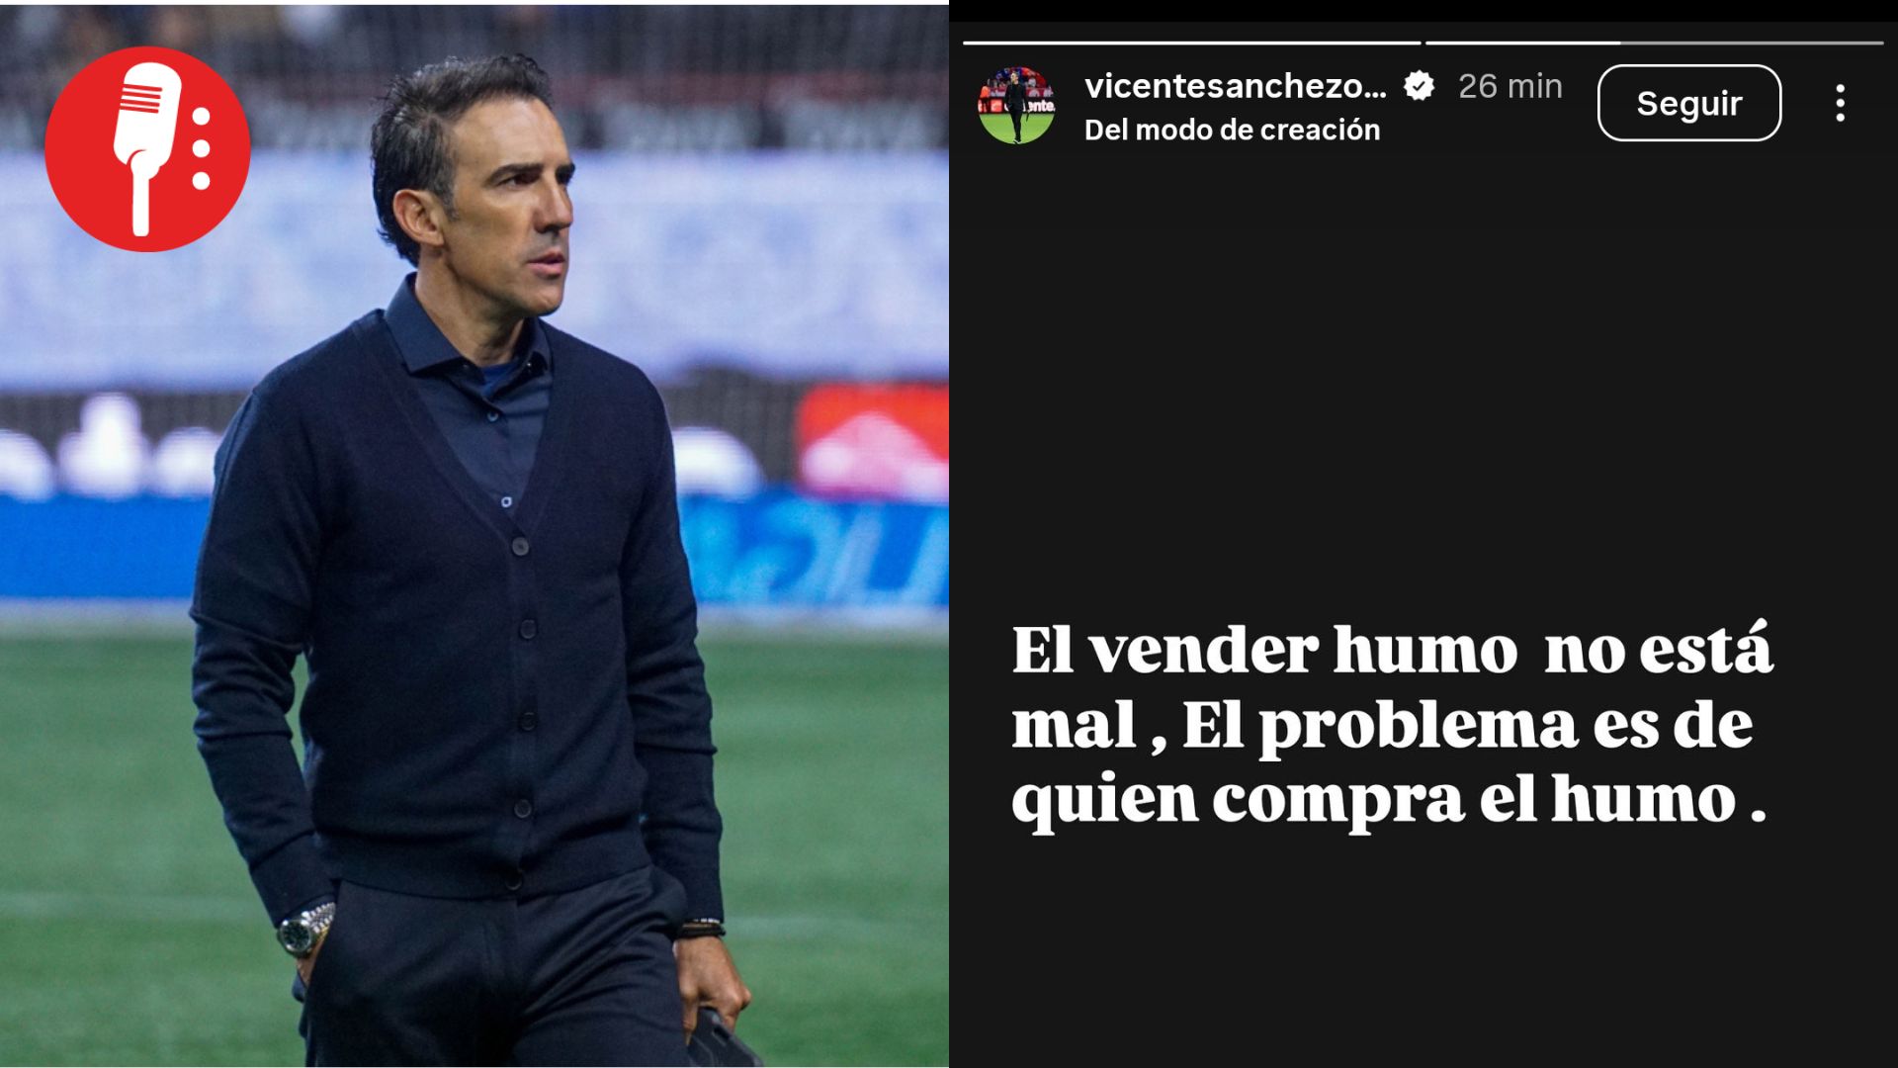This screenshot has width=1898, height=1068.
Task: Click the unfilled part of the second progress bar
Action: click(x=1752, y=43)
